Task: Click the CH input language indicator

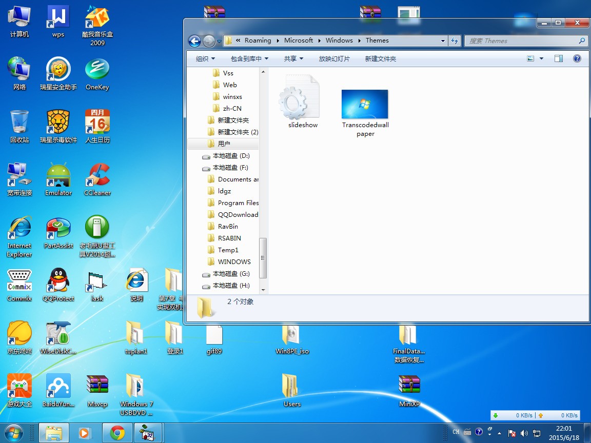Action: point(456,432)
